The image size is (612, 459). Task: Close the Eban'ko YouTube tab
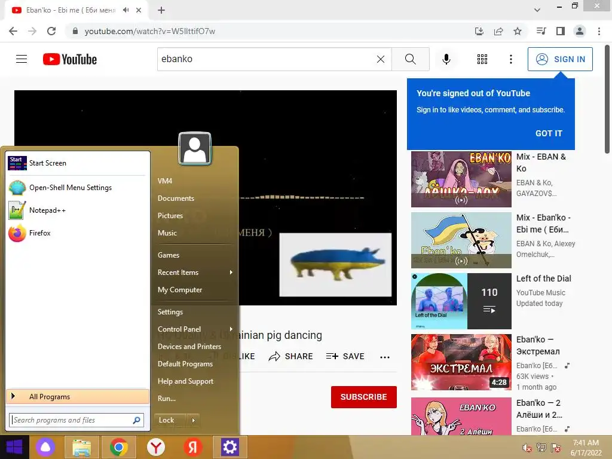[x=139, y=10]
